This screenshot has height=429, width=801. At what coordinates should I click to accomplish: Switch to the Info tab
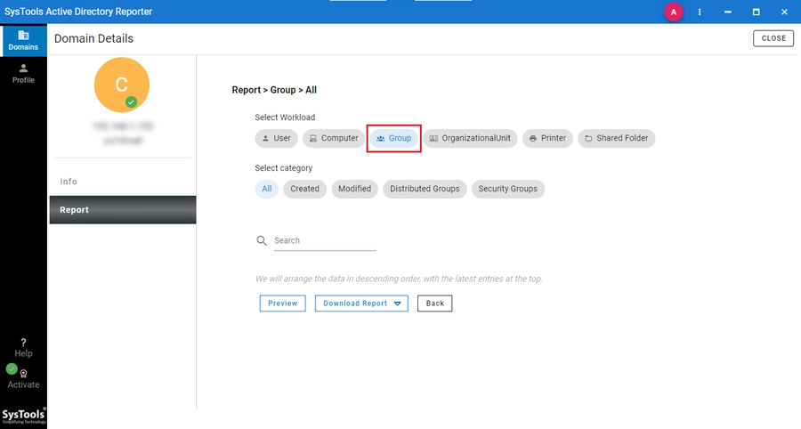(123, 182)
